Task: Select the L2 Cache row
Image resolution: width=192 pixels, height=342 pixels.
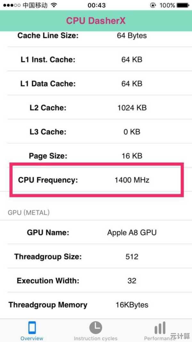Action: pos(96,108)
